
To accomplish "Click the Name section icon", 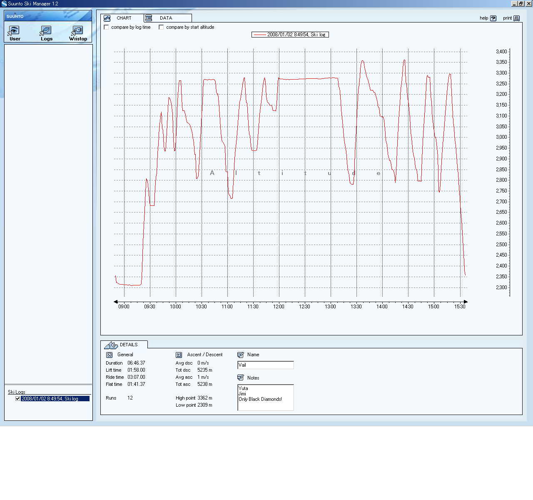I will 241,355.
